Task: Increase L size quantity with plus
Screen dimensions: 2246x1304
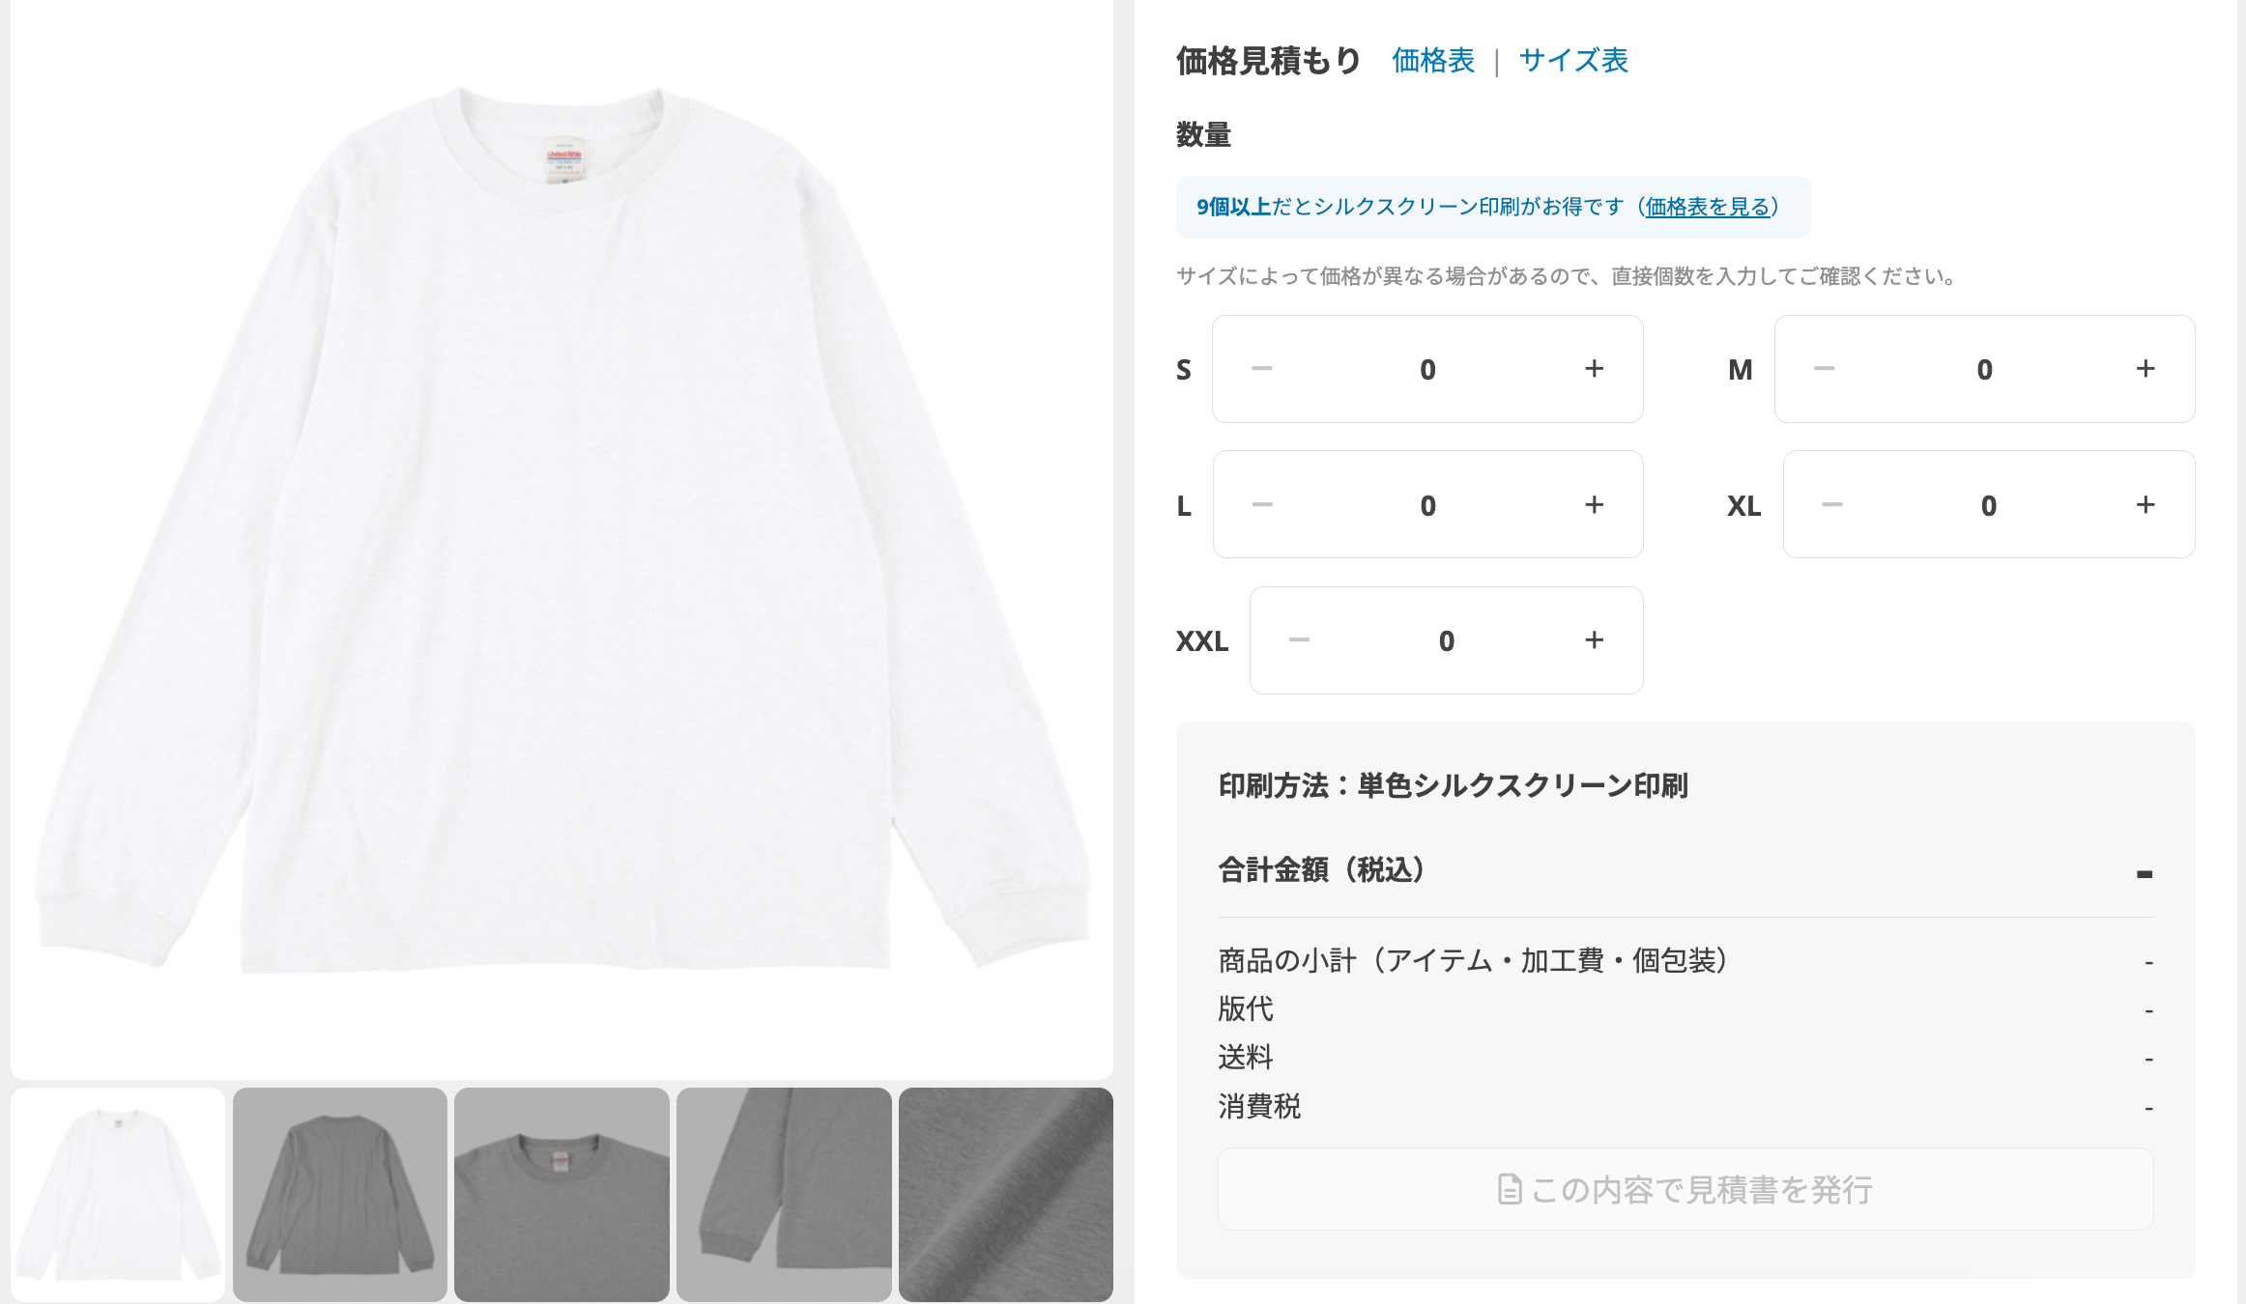Action: coord(1594,505)
